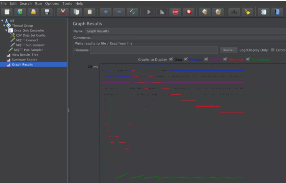Click the Open file toolbar icon
286x183 pixels.
pyautogui.click(x=33, y=12)
